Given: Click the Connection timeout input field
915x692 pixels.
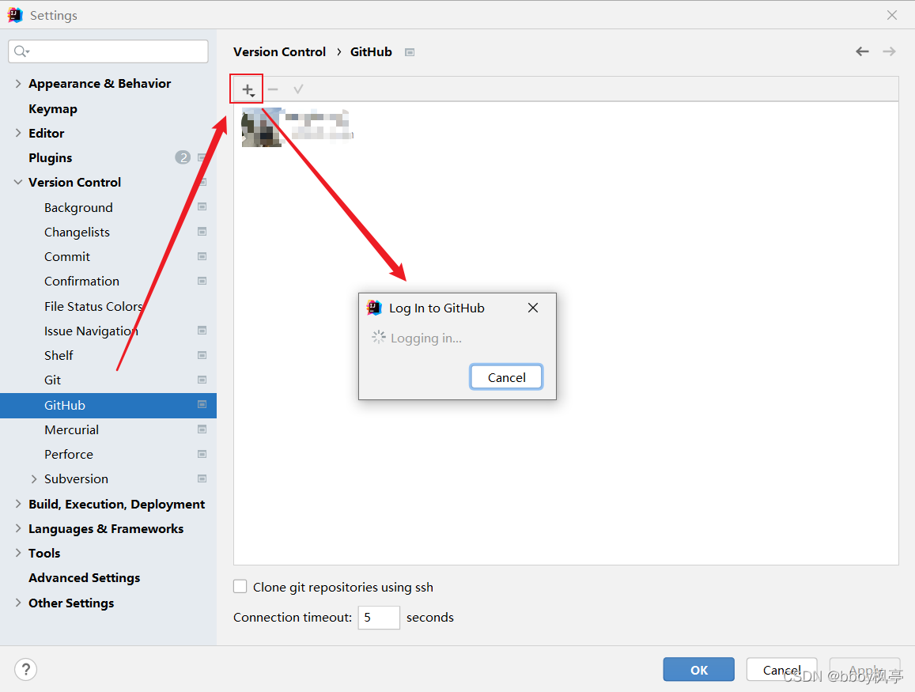Looking at the screenshot, I should (x=379, y=618).
